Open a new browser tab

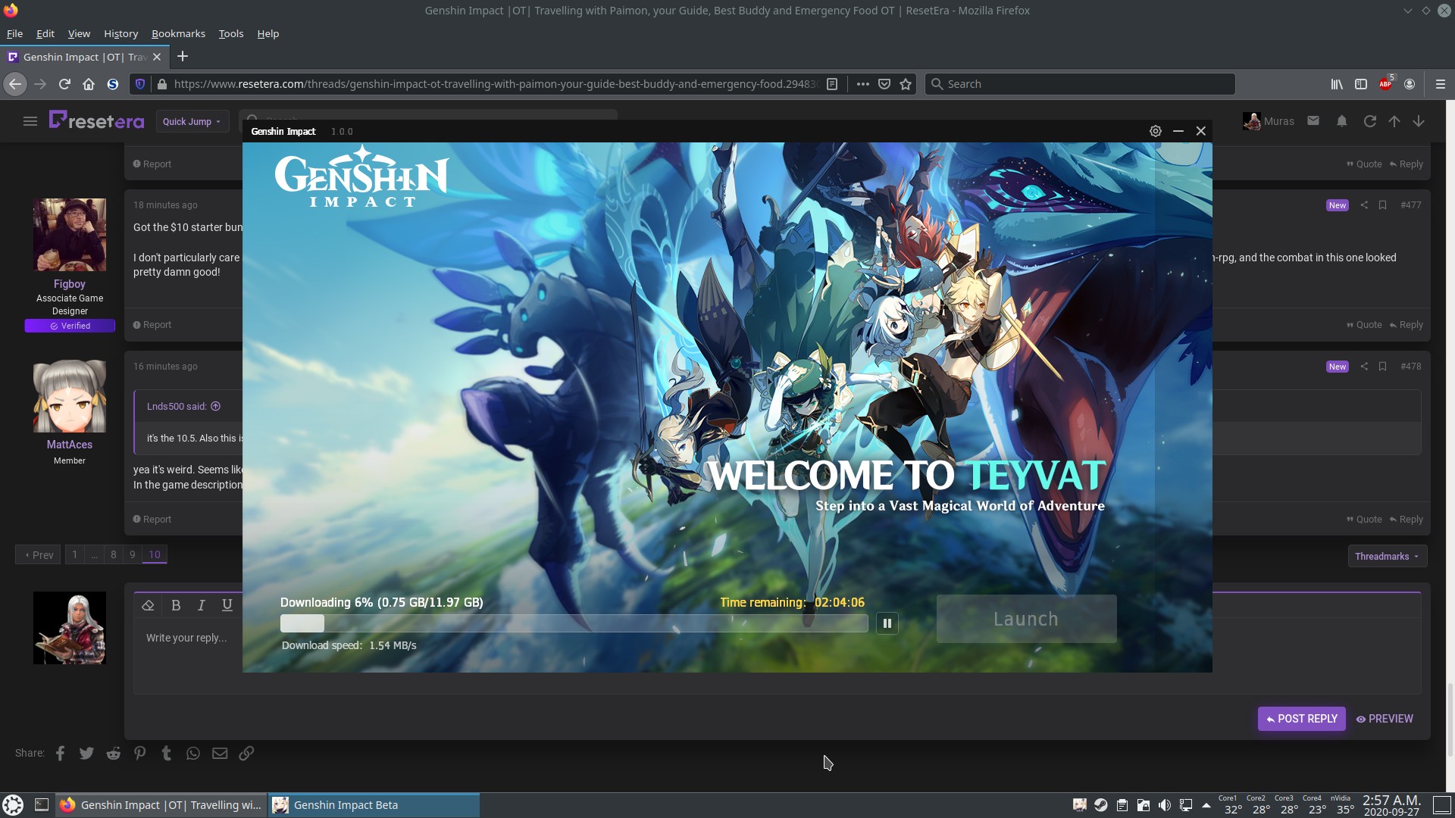click(x=183, y=57)
